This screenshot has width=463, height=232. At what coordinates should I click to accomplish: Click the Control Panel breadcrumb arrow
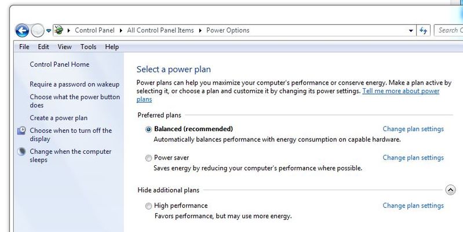121,30
